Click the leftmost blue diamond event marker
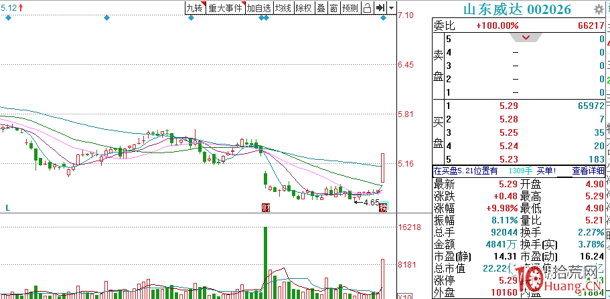 pos(8,18)
